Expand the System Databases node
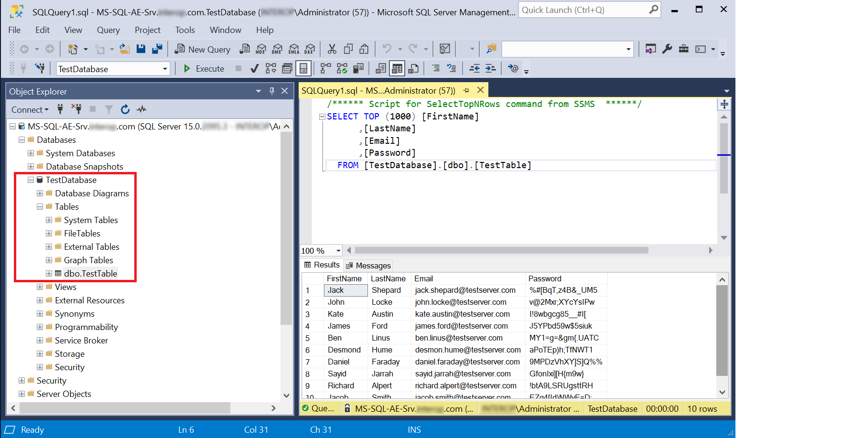 31,153
